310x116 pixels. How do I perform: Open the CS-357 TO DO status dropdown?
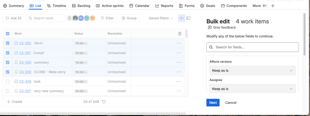tap(81, 91)
